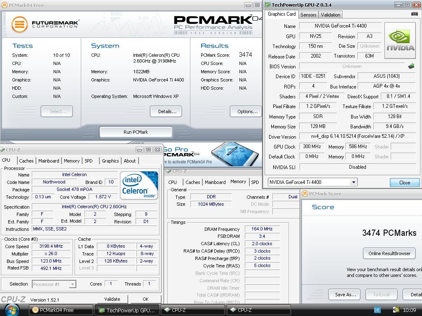Open the Processor #1 selection dropdown in CPU-Z
422x316 pixels.
(73, 284)
